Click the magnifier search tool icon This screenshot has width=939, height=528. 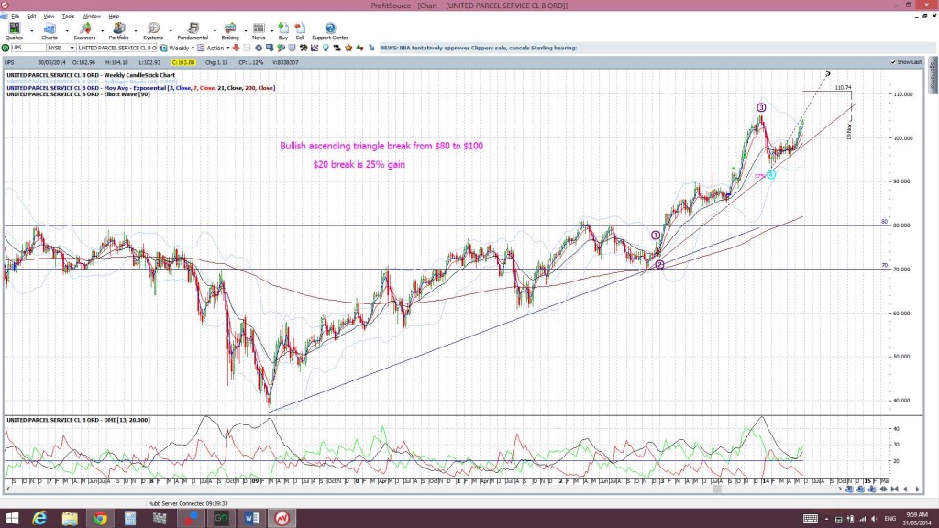(x=281, y=48)
